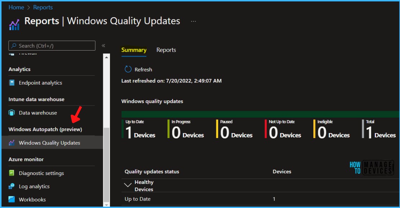Click the Workbooks icon

[12, 199]
